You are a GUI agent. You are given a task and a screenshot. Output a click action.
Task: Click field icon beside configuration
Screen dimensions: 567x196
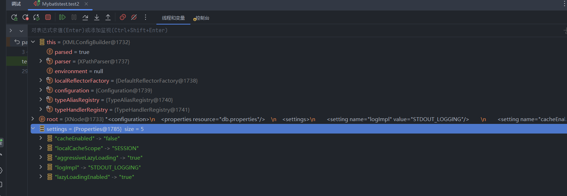point(50,90)
